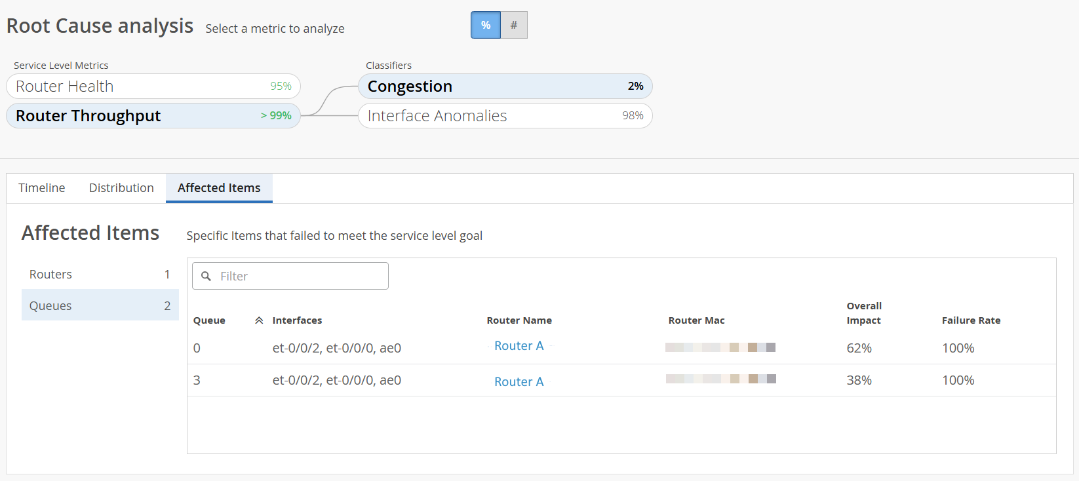Image resolution: width=1079 pixels, height=481 pixels.
Task: Switch display to count (#) mode
Action: (514, 25)
